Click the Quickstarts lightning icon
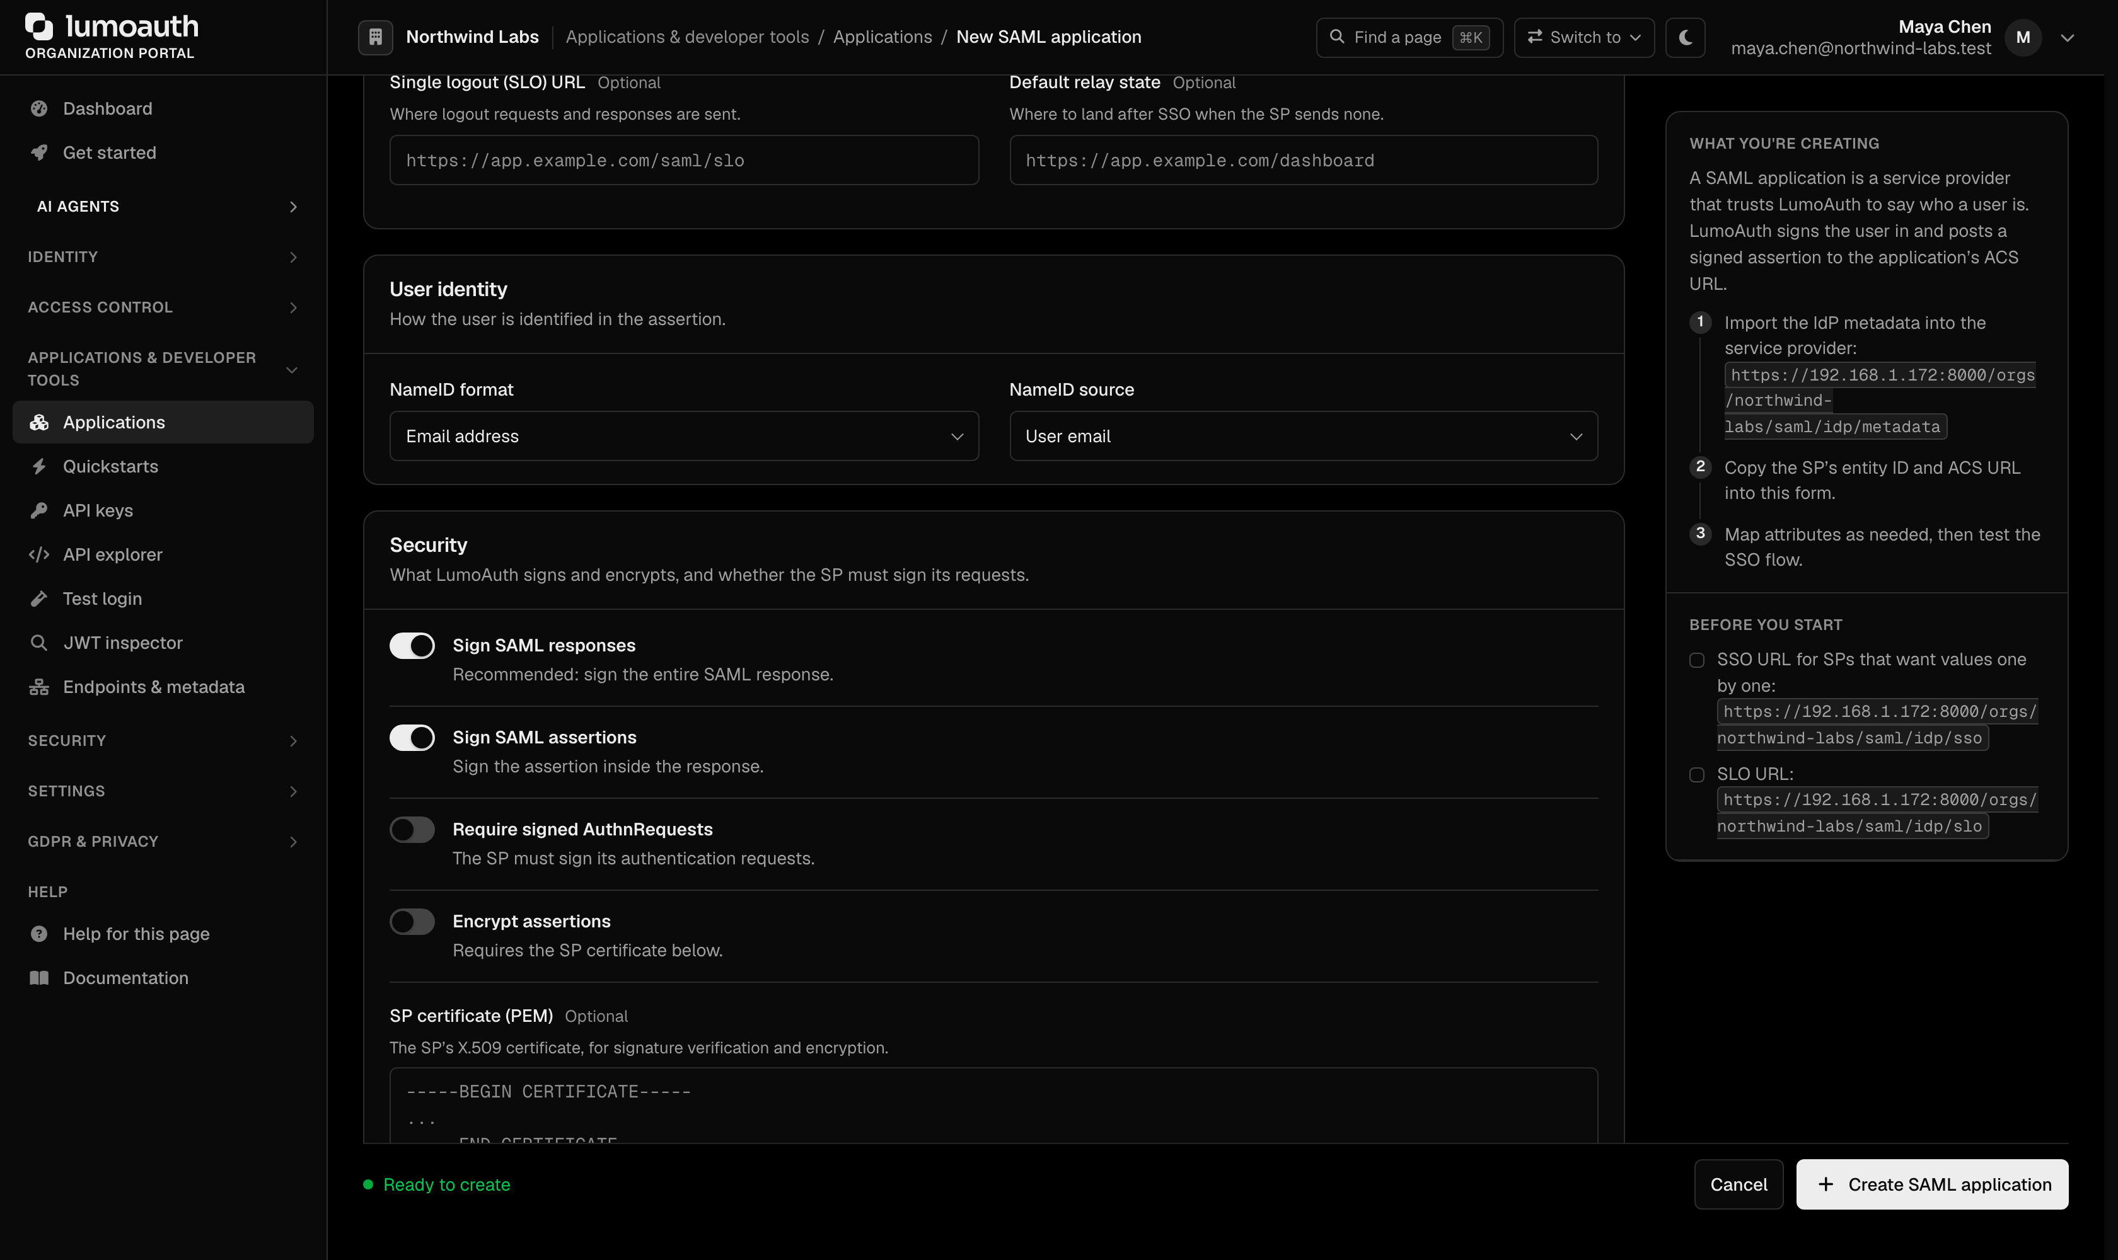The width and height of the screenshot is (2118, 1260). coord(39,466)
